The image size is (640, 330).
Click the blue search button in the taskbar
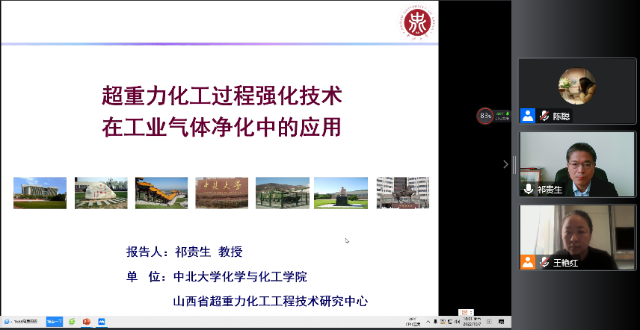[x=55, y=322]
